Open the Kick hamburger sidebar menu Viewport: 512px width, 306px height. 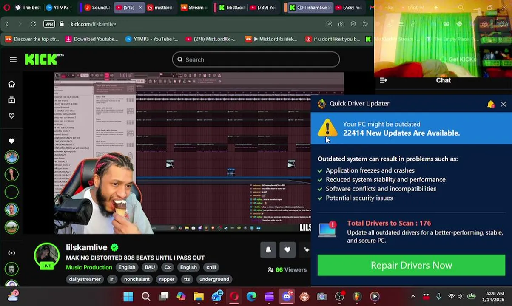click(x=13, y=59)
